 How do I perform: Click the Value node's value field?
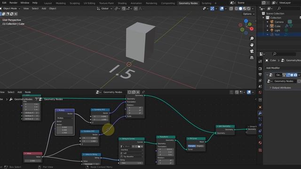(x=32, y=161)
